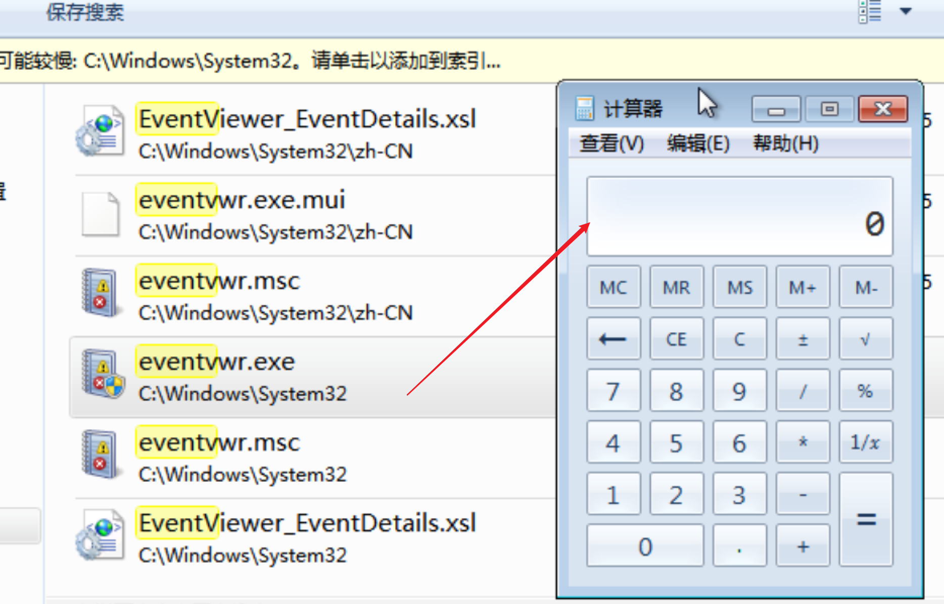Click the M- memory subtract button

tap(866, 287)
